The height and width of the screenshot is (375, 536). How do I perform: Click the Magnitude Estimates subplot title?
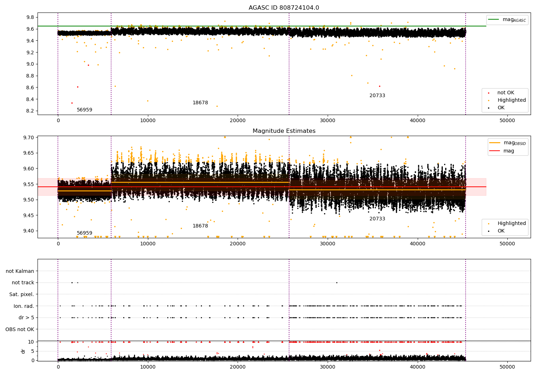[x=284, y=131]
